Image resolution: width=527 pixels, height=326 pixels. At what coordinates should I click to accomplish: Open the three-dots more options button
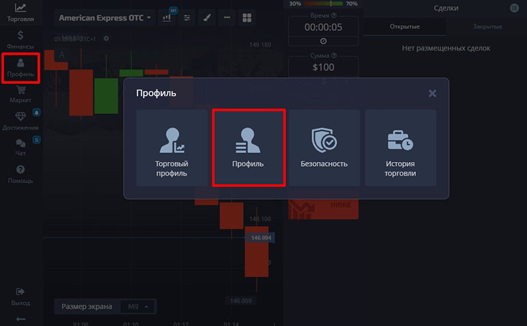pyautogui.click(x=227, y=18)
